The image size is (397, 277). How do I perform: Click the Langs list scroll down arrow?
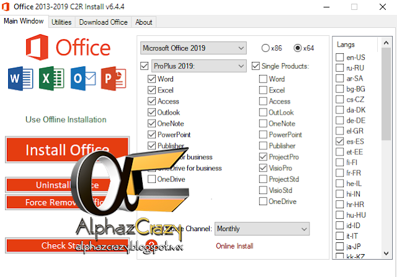tap(386, 253)
